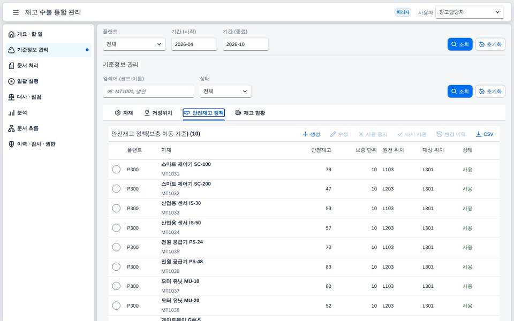Click the top 초기화 reset button
Screen dimensions: 514x321
click(490, 44)
